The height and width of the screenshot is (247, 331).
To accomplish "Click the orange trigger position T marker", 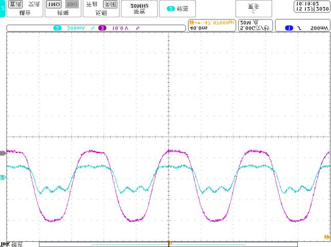I will (x=169, y=243).
